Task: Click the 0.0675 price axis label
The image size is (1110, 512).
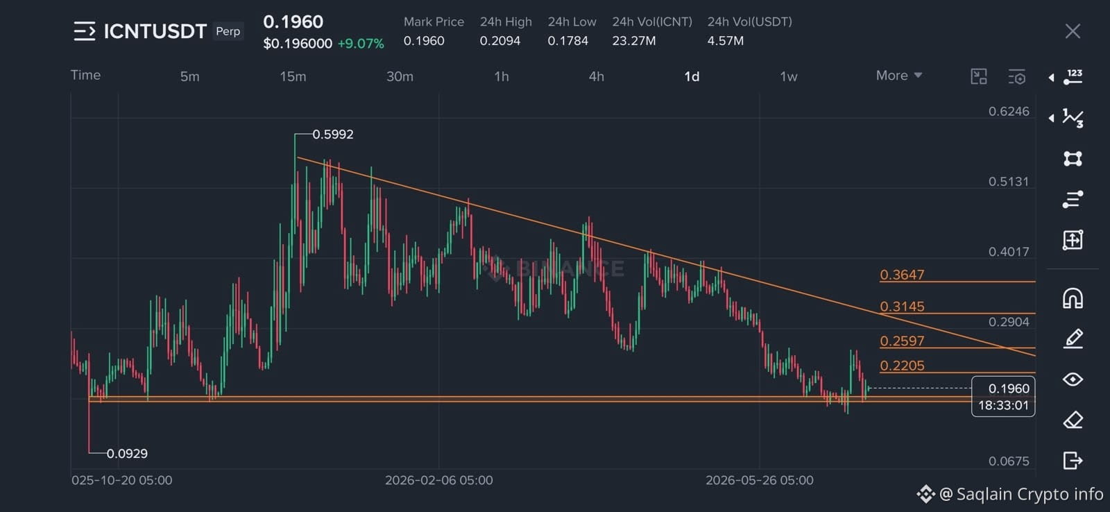Action: (x=1009, y=461)
